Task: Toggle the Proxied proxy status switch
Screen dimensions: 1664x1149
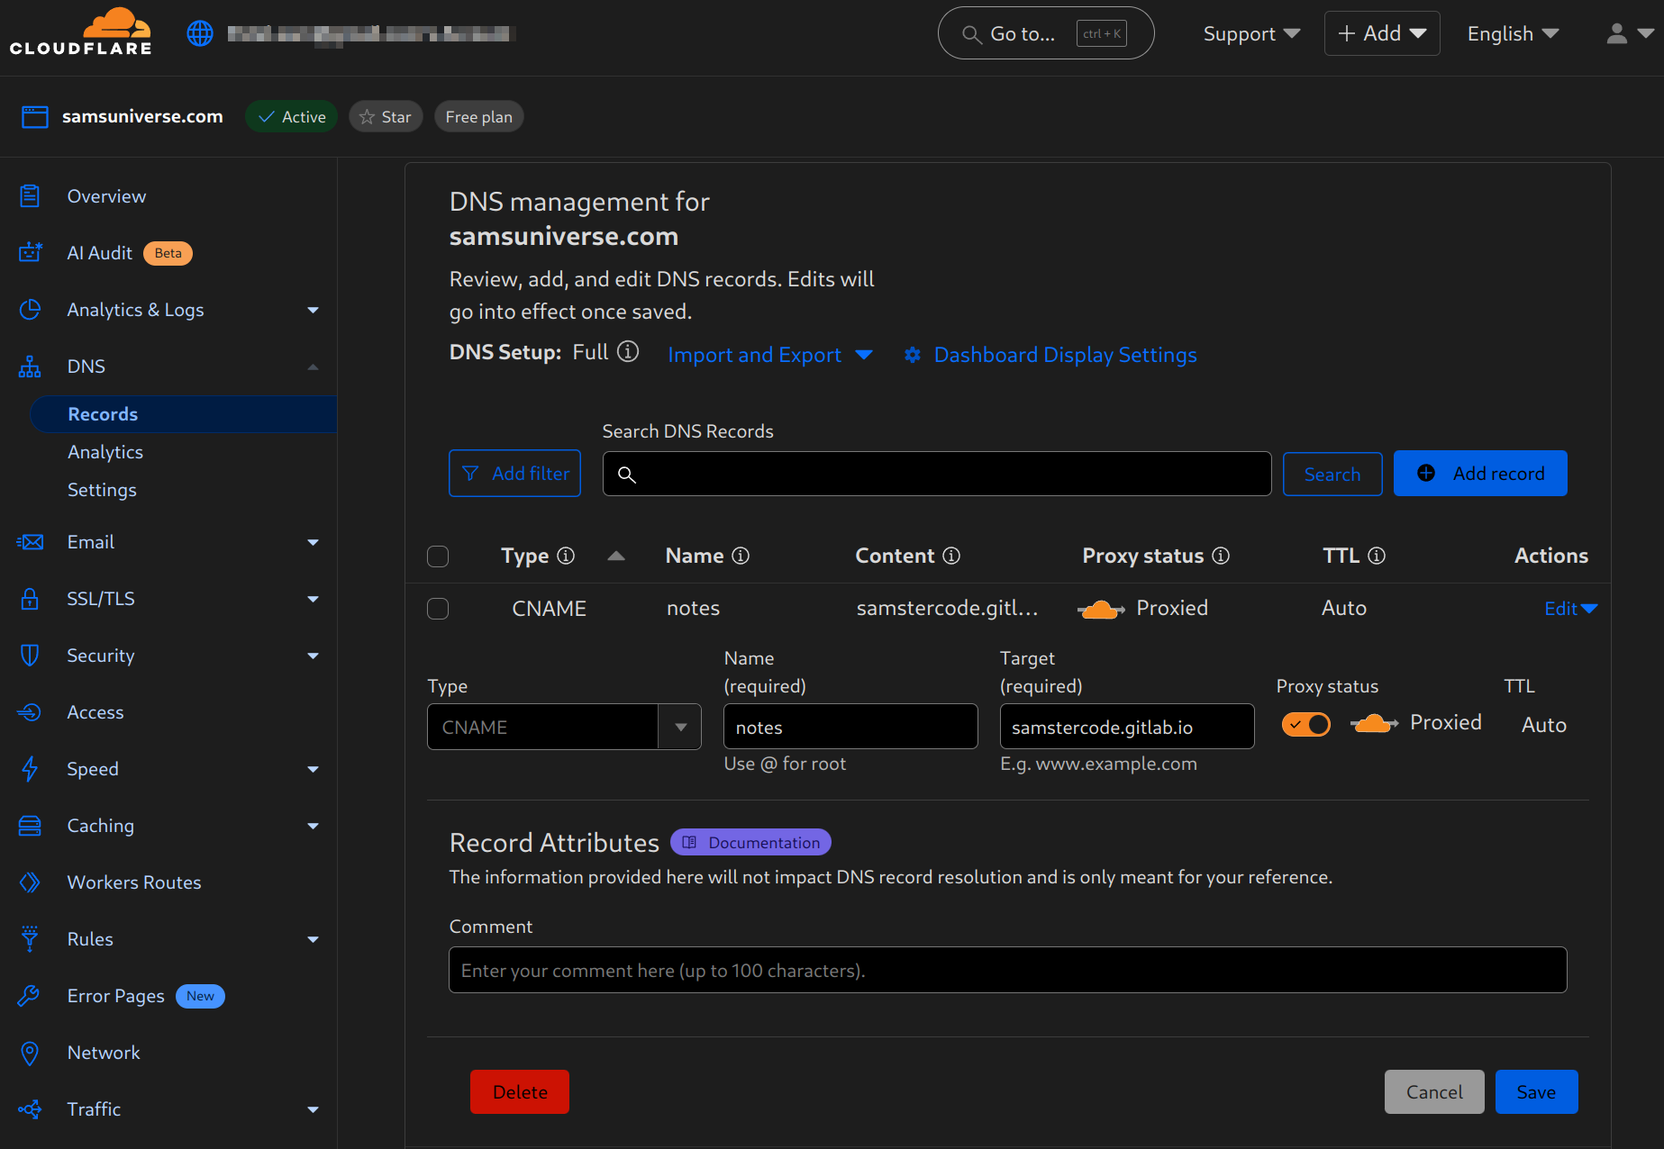Action: (1305, 724)
